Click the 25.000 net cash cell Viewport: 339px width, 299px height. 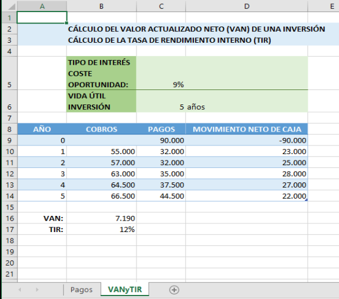point(246,162)
